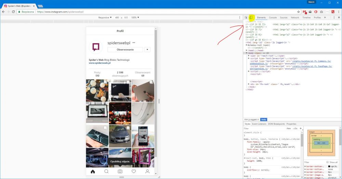Click the mail envelope extension icon

pyautogui.click(x=310, y=12)
